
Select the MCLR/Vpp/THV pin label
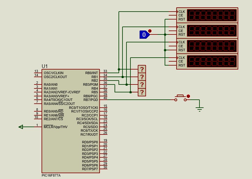(x=56, y=127)
